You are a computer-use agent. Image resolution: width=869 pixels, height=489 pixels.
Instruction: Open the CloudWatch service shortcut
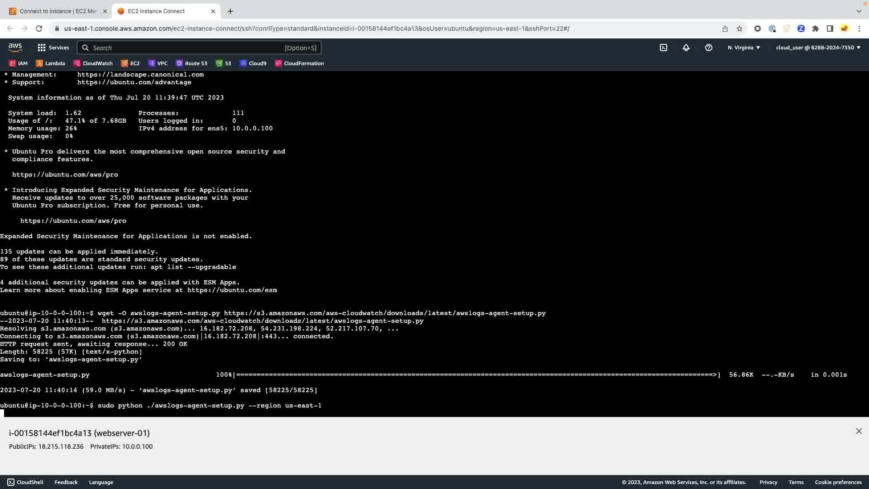point(93,63)
